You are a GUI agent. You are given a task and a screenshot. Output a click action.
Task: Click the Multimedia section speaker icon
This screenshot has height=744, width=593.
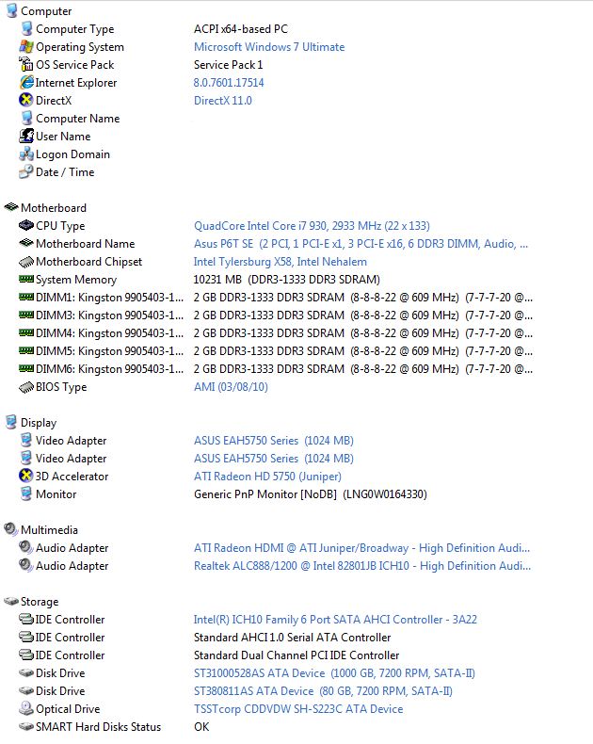pos(11,529)
